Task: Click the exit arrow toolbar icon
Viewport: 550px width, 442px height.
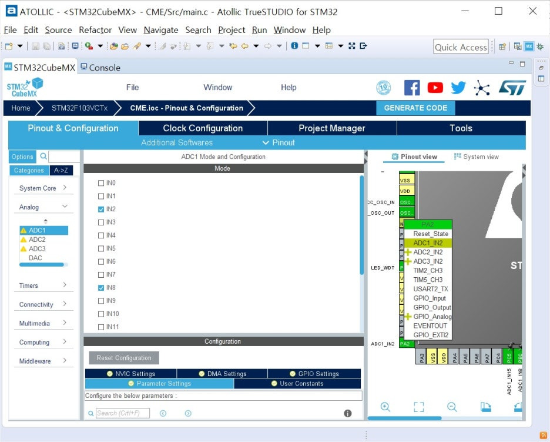Action: pos(363,46)
